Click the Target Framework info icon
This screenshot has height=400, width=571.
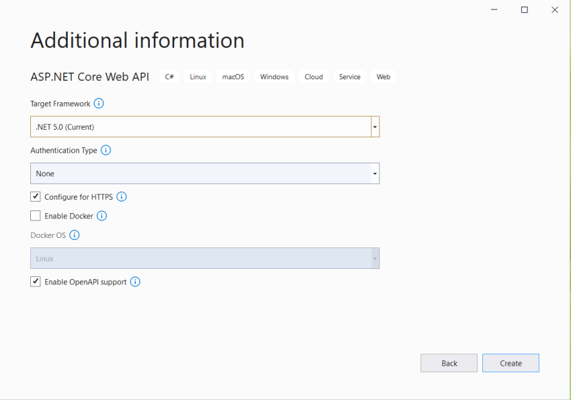point(99,104)
